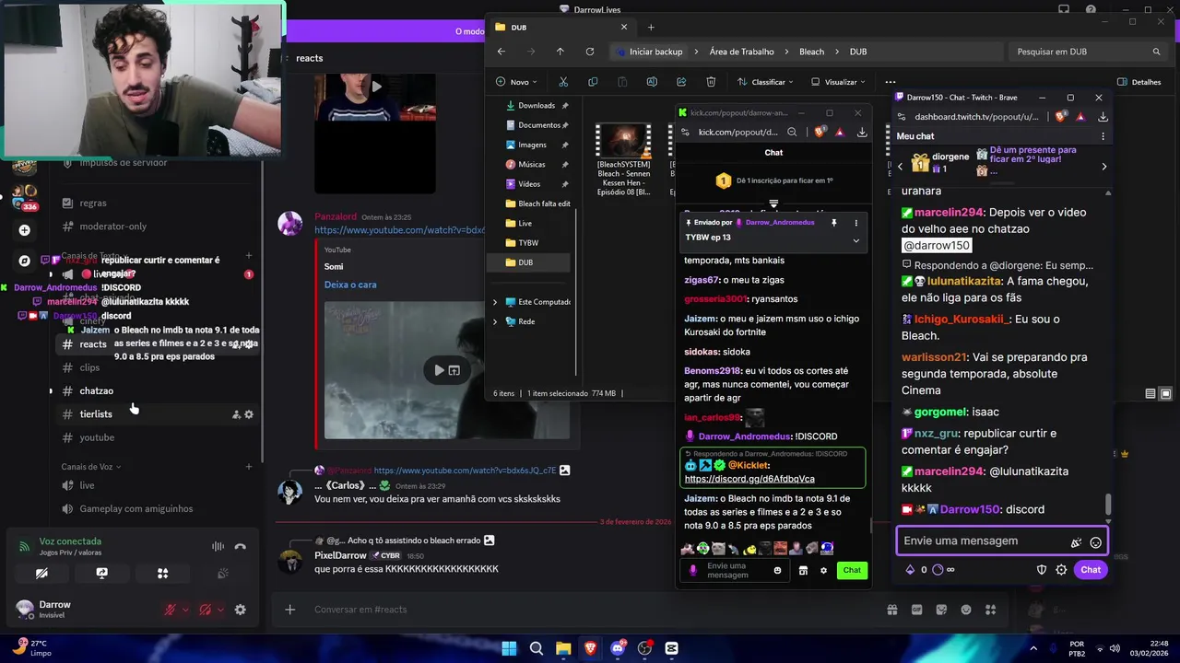Collapse the Canais de Voz category
This screenshot has width=1180, height=663.
[x=91, y=467]
